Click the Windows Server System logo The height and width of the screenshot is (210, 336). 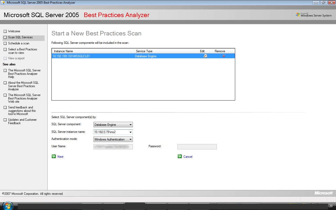click(313, 15)
